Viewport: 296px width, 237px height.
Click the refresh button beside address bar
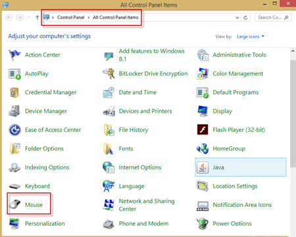point(245,18)
